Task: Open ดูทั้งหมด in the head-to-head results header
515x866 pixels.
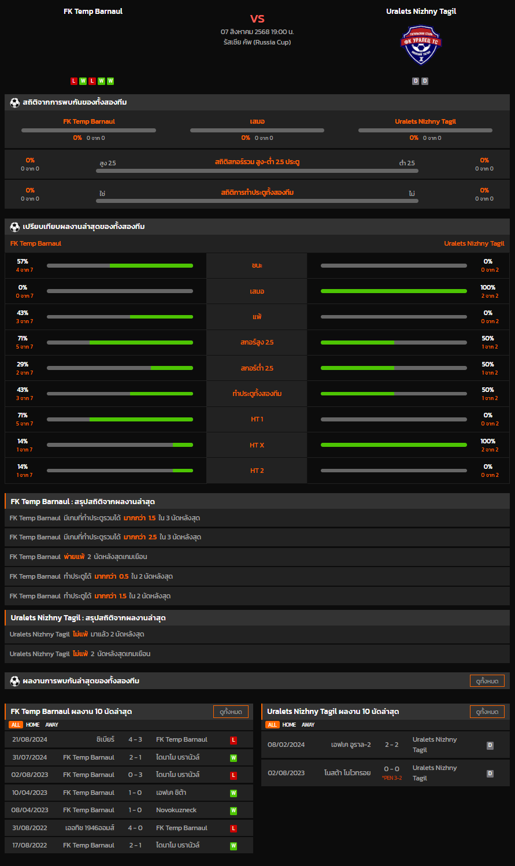Action: 487,681
